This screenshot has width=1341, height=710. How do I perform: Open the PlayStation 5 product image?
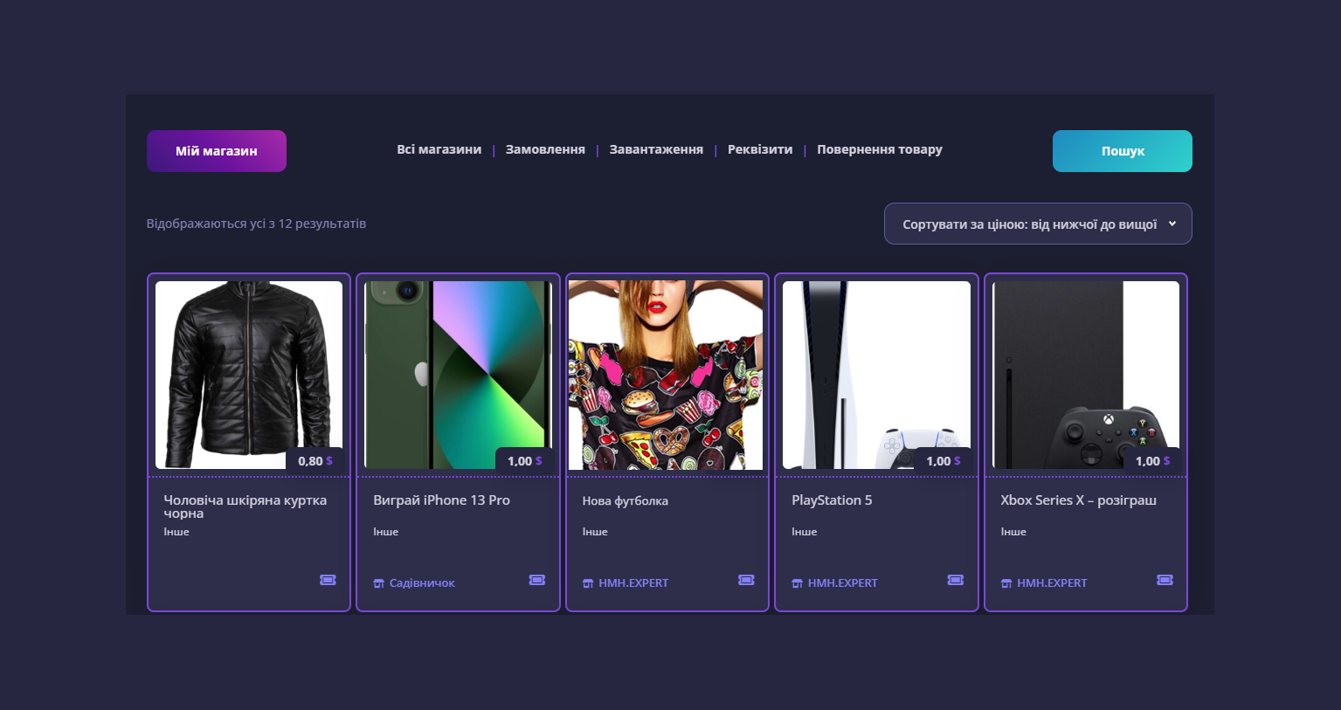coord(877,375)
